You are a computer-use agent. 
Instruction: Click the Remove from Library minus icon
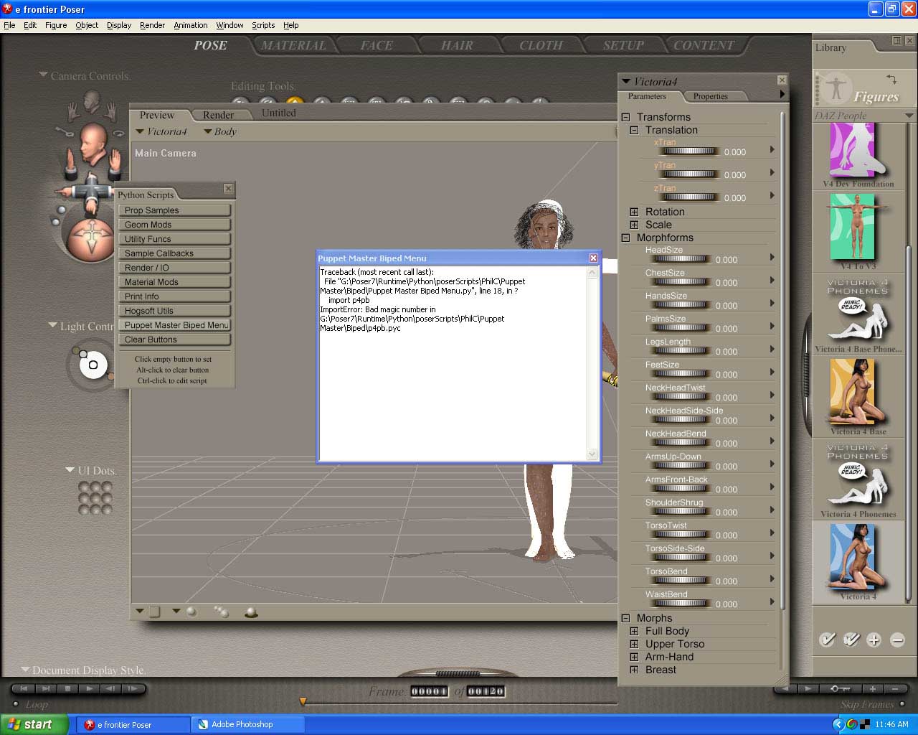(x=896, y=640)
